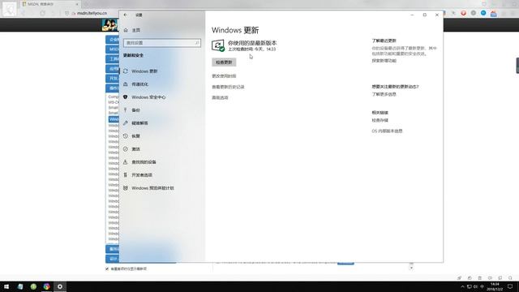This screenshot has height=292, width=519.
Task: Open 开发者选项 in sidebar
Action: pyautogui.click(x=142, y=175)
